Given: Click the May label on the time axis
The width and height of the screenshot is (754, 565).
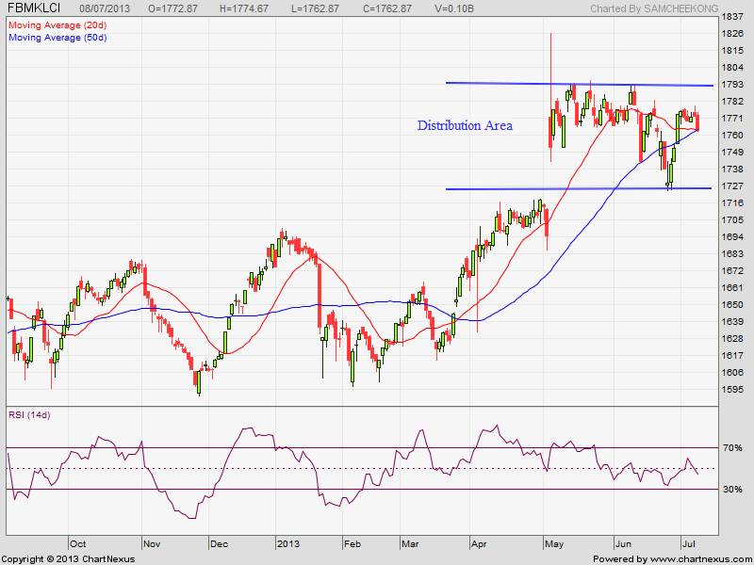Looking at the screenshot, I should click(554, 544).
